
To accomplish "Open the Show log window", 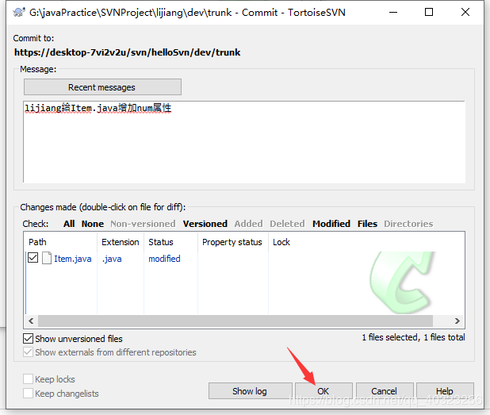I will point(249,390).
